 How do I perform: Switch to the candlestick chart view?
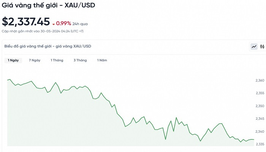pyautogui.click(x=262, y=47)
